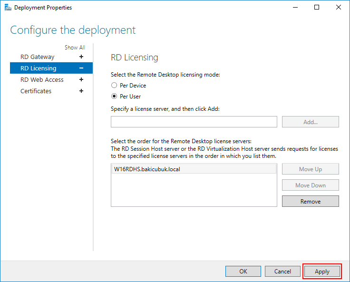Click the OK button
This screenshot has width=350, height=282.
tap(243, 271)
